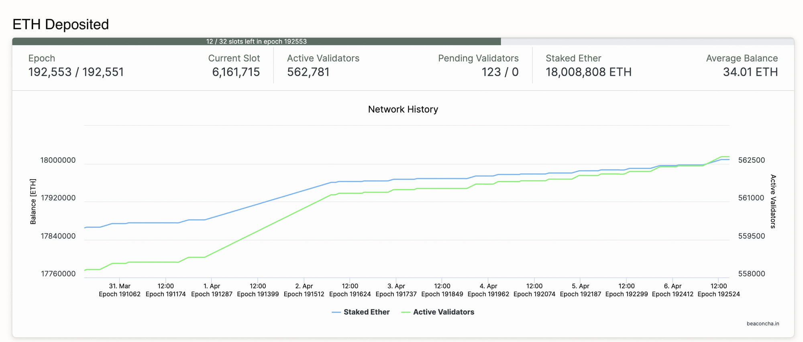Click the Active Validators count 562,781
803x342 pixels.
click(x=308, y=72)
